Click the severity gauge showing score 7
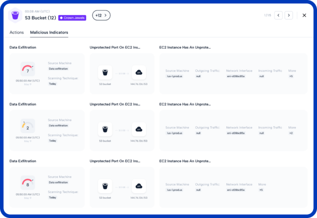Viewport: 317px width, 218px height. [x=28, y=69]
